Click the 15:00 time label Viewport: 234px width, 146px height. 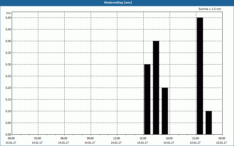(x=143, y=138)
